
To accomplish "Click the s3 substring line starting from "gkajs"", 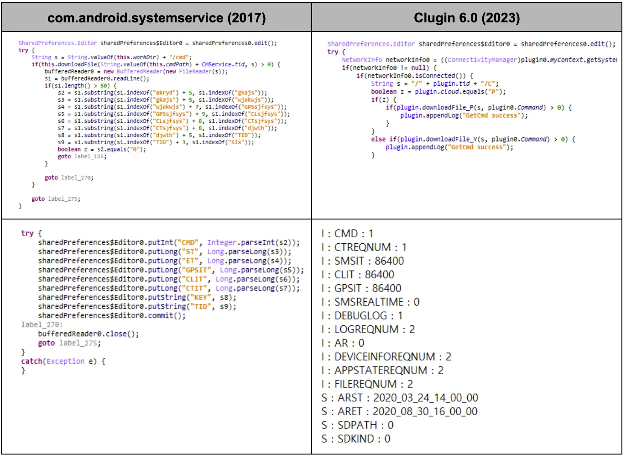I will (x=165, y=100).
